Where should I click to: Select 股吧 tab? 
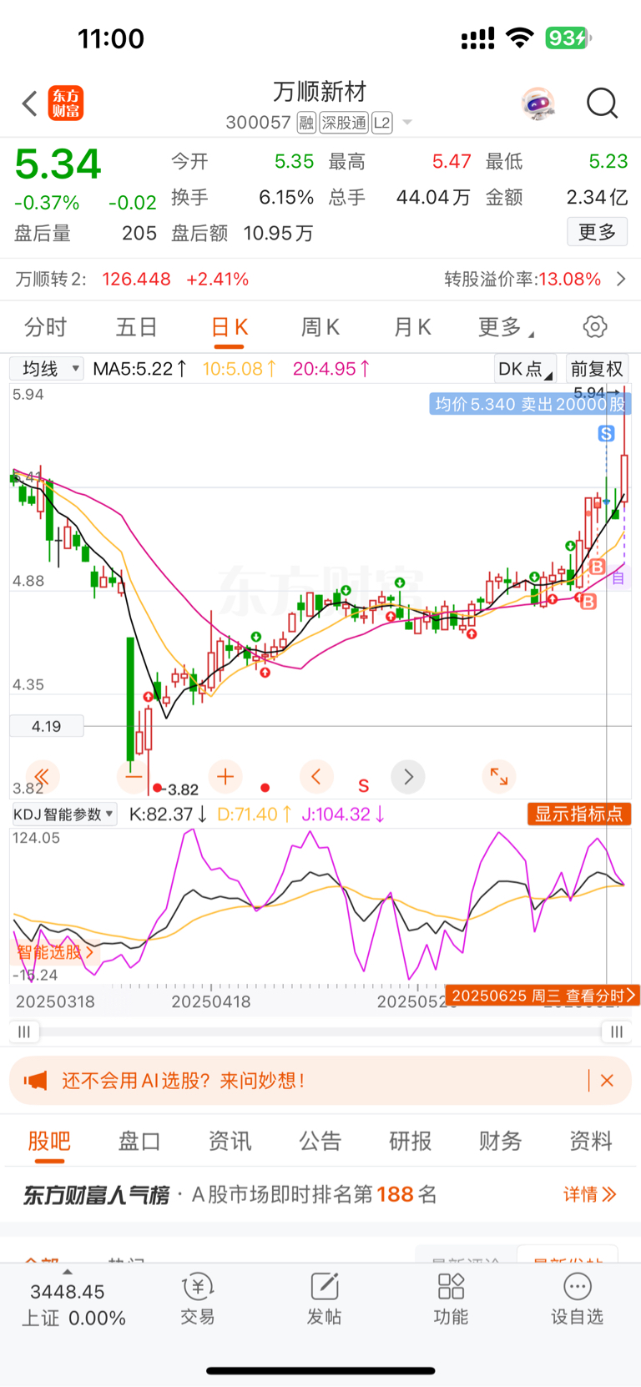tap(49, 1141)
